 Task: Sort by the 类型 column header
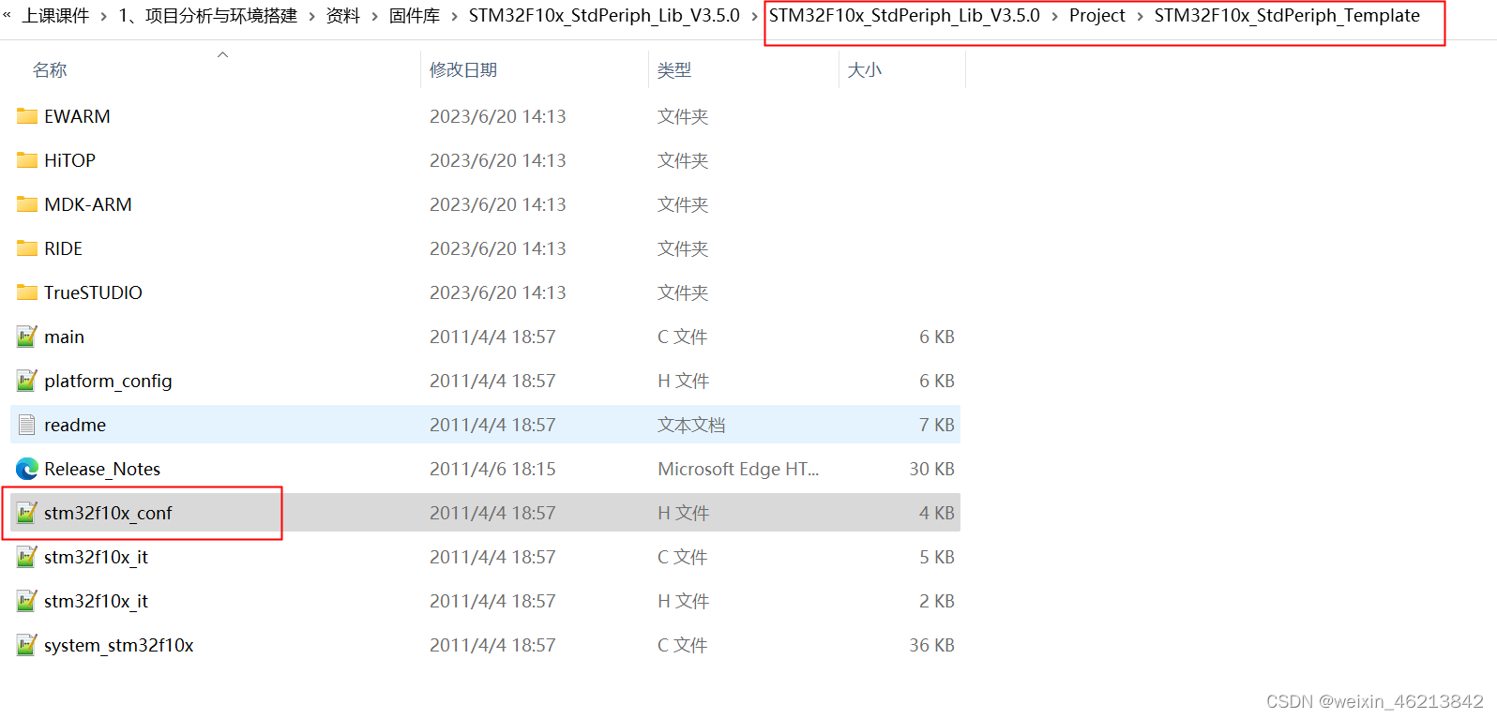pyautogui.click(x=674, y=70)
